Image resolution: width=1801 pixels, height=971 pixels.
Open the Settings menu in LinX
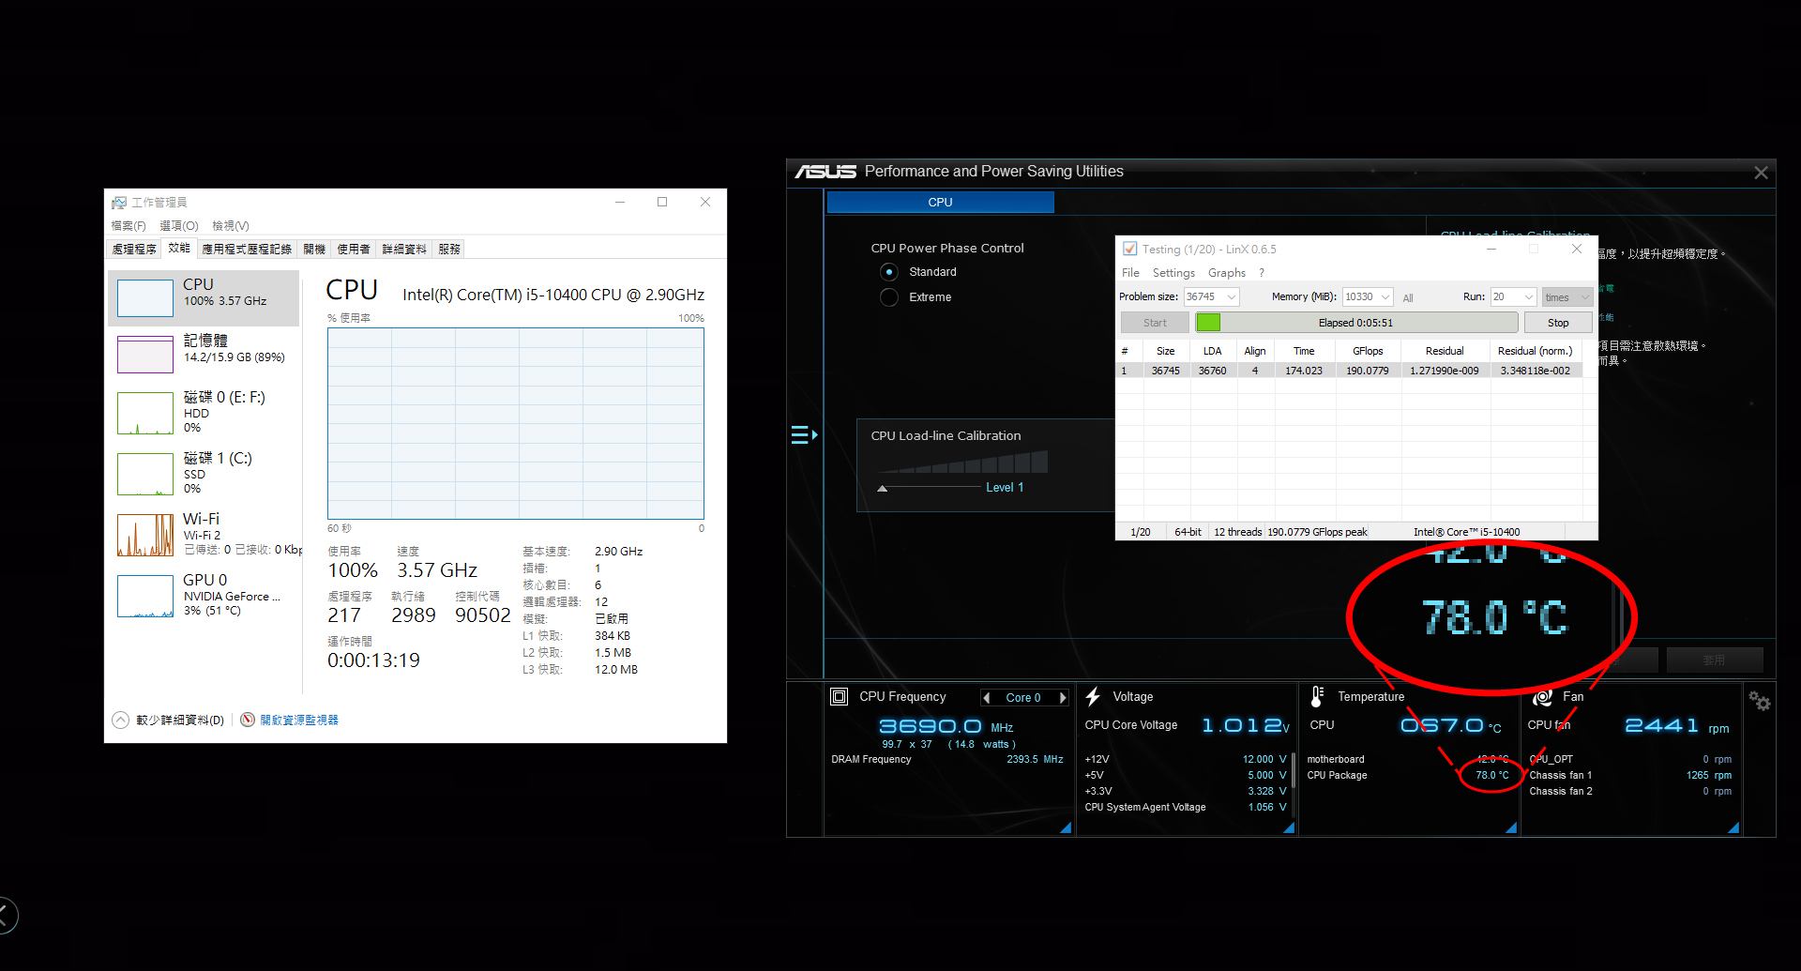click(x=1173, y=273)
